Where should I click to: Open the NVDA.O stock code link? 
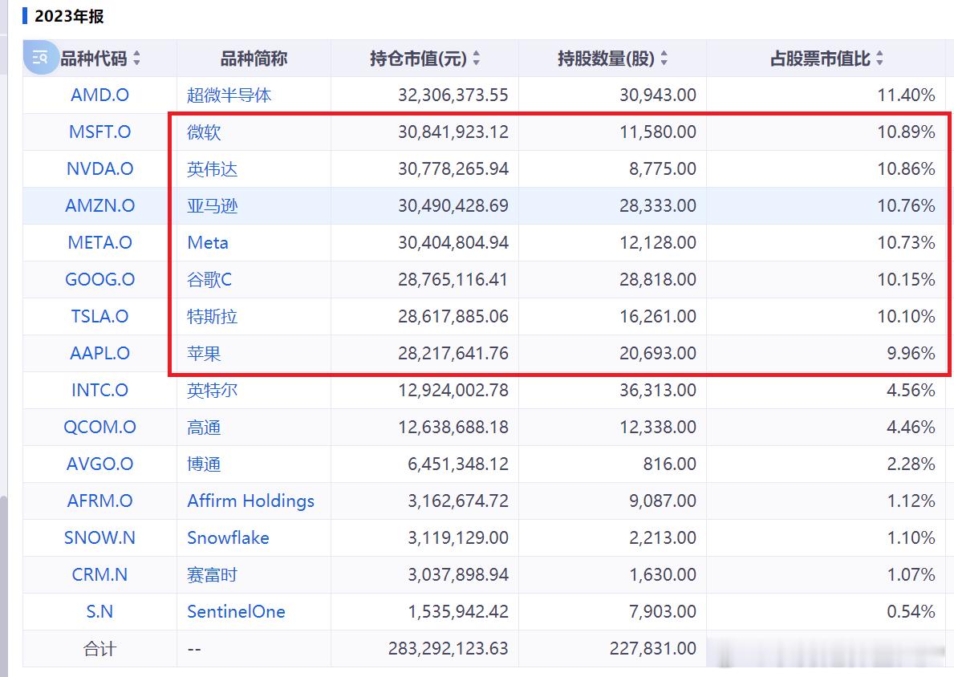coord(99,168)
